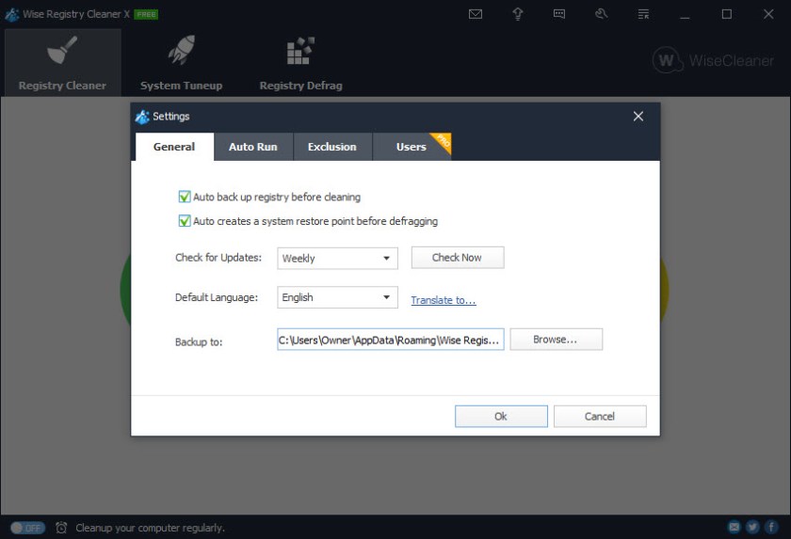
Task: Click the alarm clock schedule icon
Action: (61, 528)
